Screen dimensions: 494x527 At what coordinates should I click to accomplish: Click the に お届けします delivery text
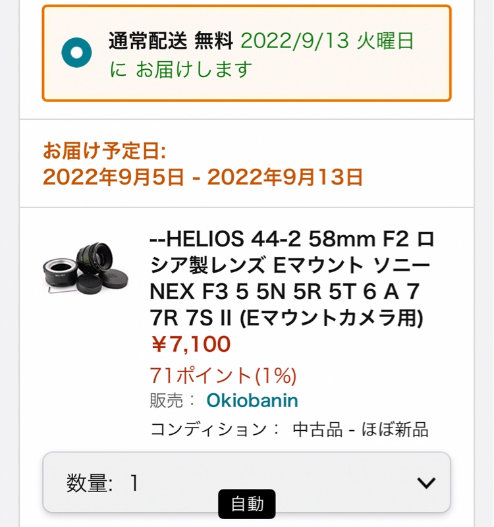[x=180, y=69]
